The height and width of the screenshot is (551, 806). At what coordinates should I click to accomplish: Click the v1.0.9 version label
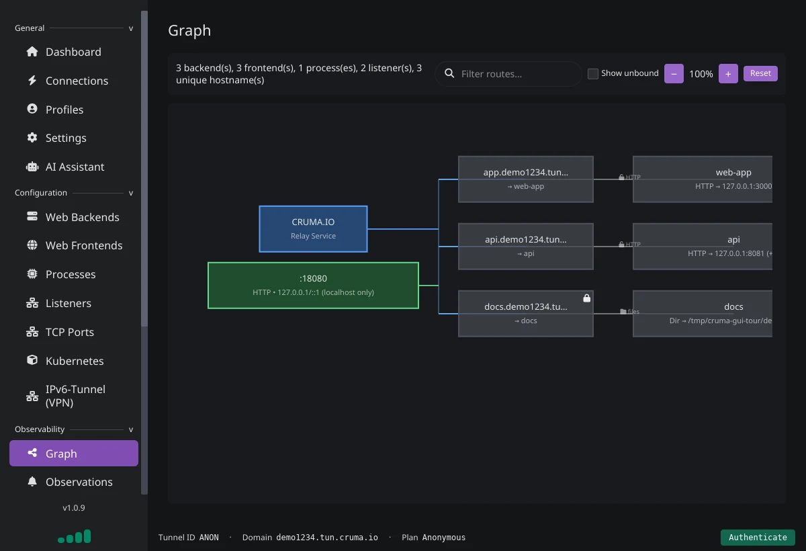(x=74, y=508)
